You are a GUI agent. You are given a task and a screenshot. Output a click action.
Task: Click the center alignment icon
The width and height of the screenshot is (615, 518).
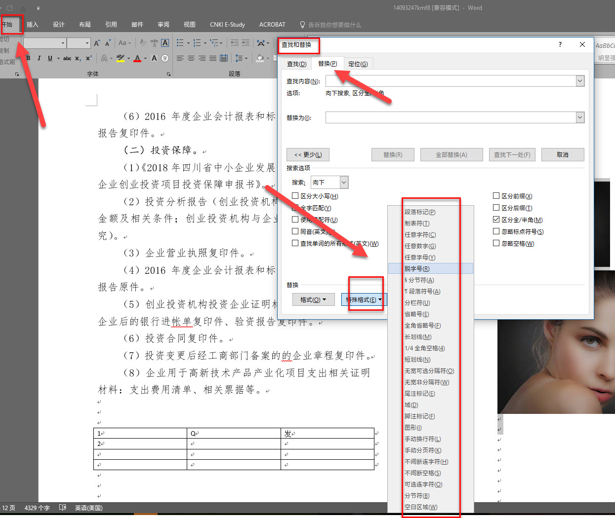coord(191,58)
